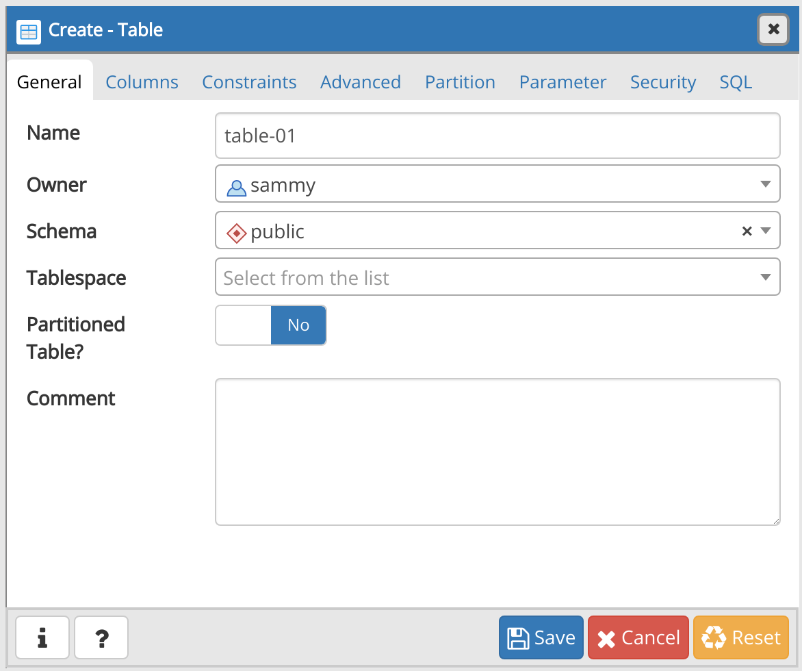The width and height of the screenshot is (802, 671).
Task: Expand the Schema dropdown
Action: [x=764, y=231]
